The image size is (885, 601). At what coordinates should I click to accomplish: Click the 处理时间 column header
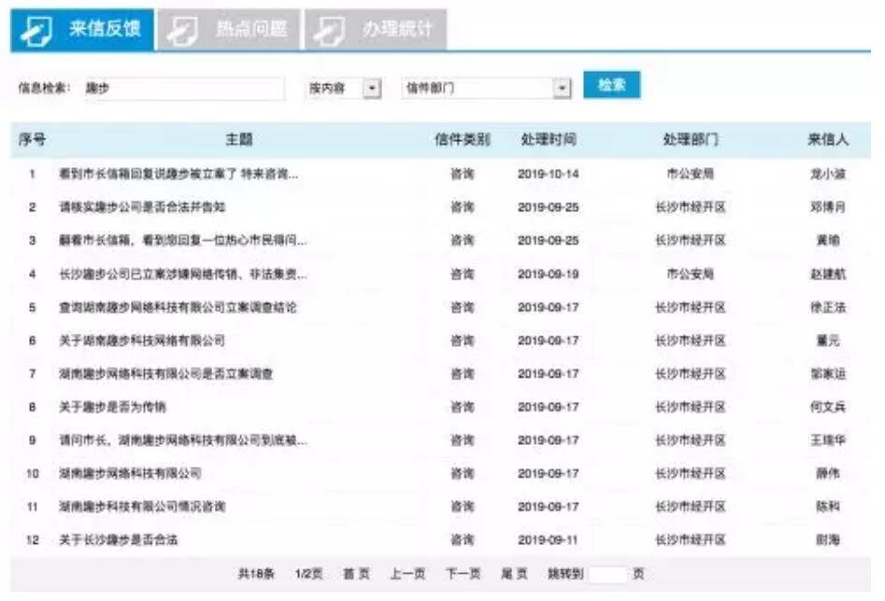point(549,140)
